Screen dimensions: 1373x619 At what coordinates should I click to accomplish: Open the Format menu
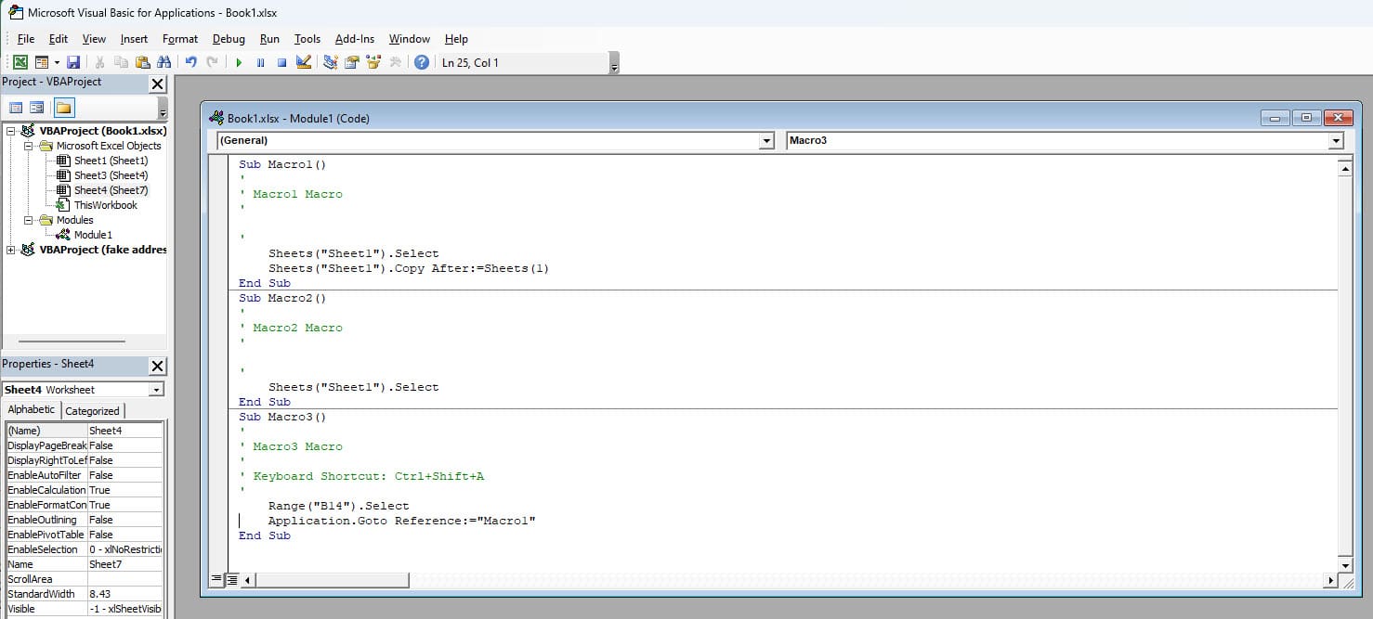180,39
